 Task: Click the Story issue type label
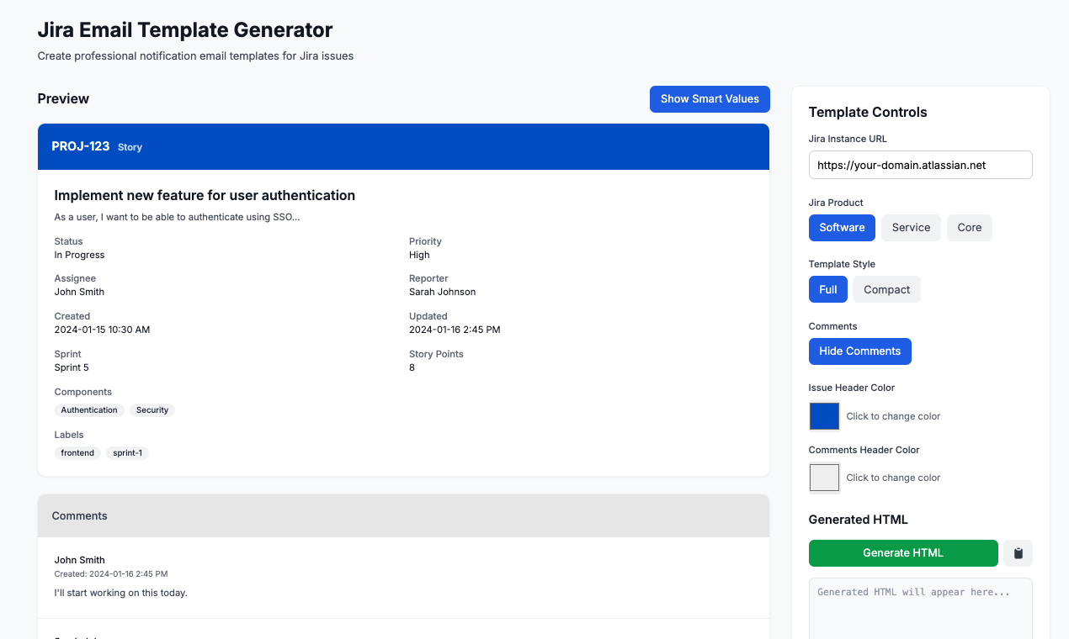tap(130, 147)
